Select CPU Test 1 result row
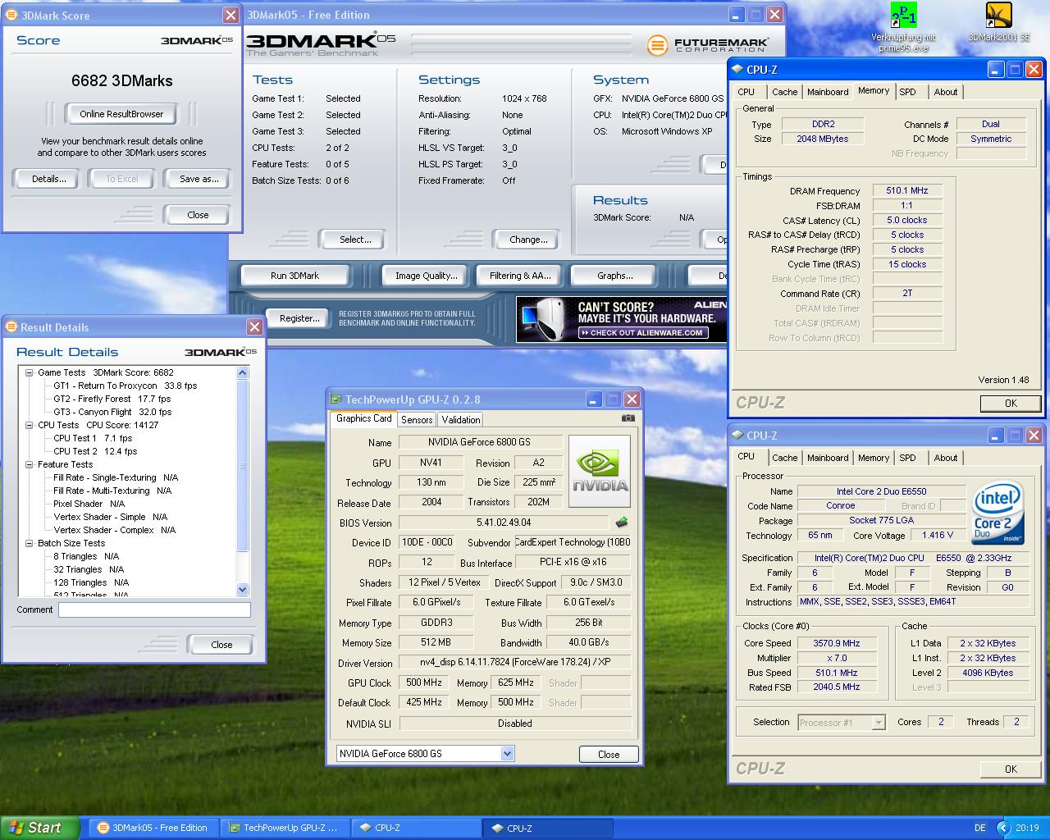 [x=93, y=438]
